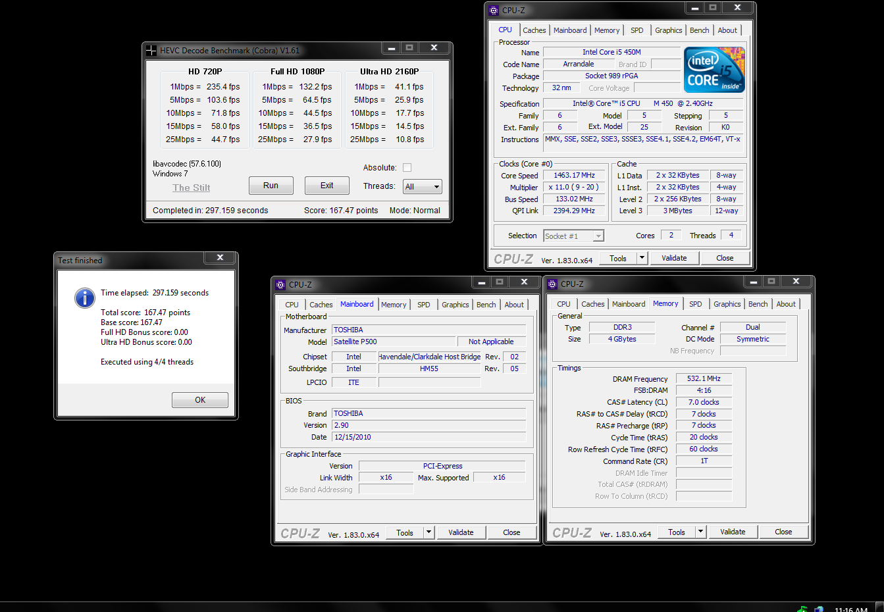884x612 pixels.
Task: Open The Stilt link
Action: [x=192, y=188]
